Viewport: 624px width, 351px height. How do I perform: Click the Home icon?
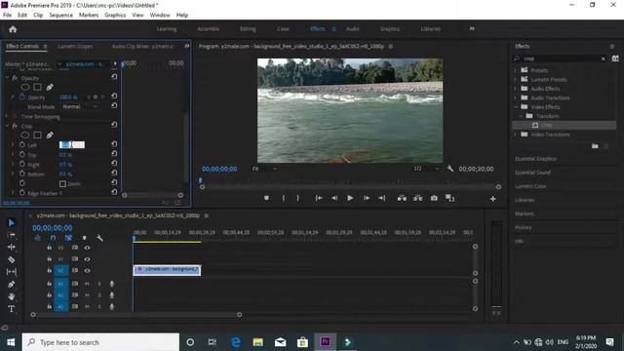[x=13, y=29]
